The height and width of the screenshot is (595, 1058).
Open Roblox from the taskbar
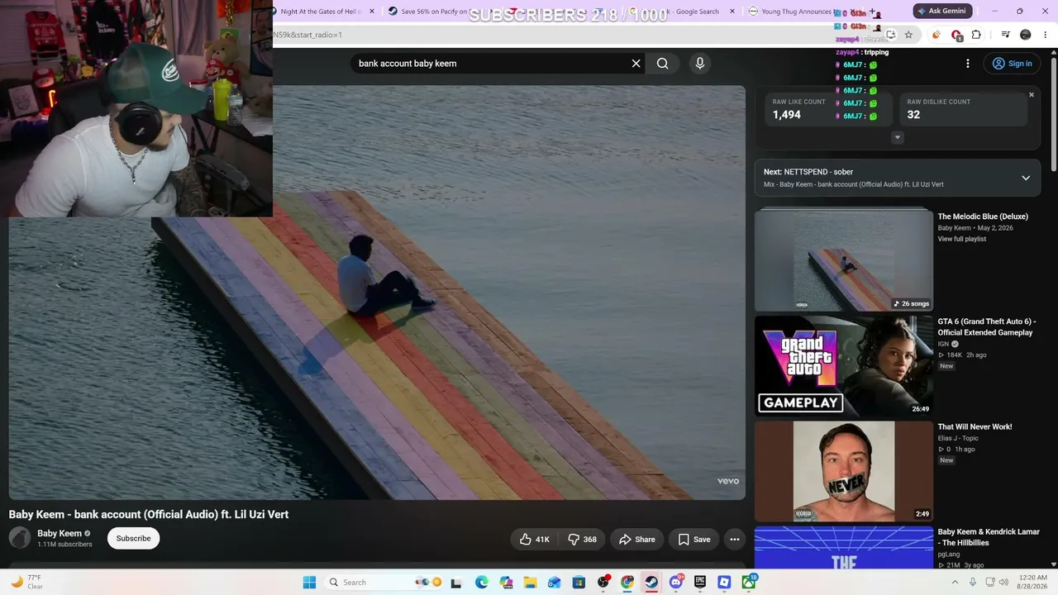724,583
